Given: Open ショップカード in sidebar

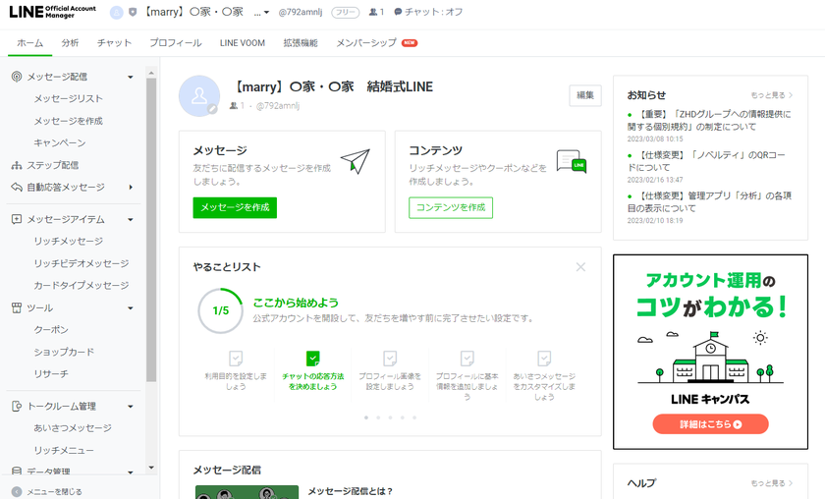Looking at the screenshot, I should pyautogui.click(x=64, y=352).
